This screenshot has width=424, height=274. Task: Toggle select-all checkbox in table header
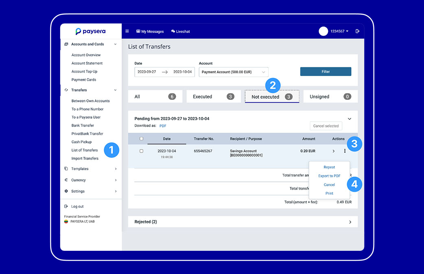pyautogui.click(x=141, y=139)
